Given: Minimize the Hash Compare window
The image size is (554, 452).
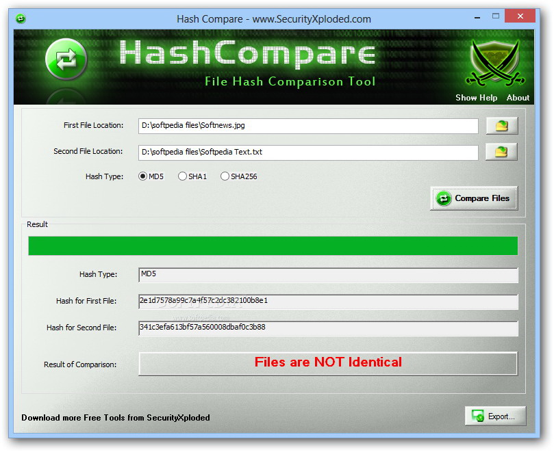Looking at the screenshot, I should tap(477, 16).
